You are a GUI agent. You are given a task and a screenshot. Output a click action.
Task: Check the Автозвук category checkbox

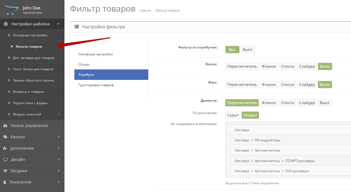[x=232, y=129]
